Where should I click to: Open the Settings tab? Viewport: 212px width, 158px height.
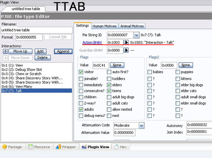pyautogui.click(x=82, y=25)
